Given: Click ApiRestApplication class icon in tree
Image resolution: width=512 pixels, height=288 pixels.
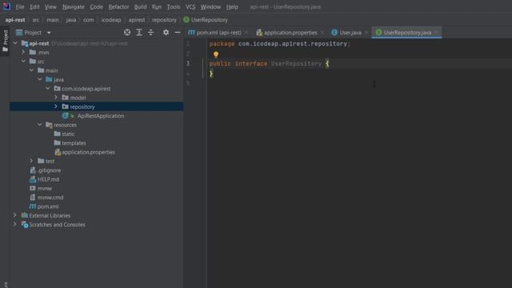Looking at the screenshot, I should point(66,116).
